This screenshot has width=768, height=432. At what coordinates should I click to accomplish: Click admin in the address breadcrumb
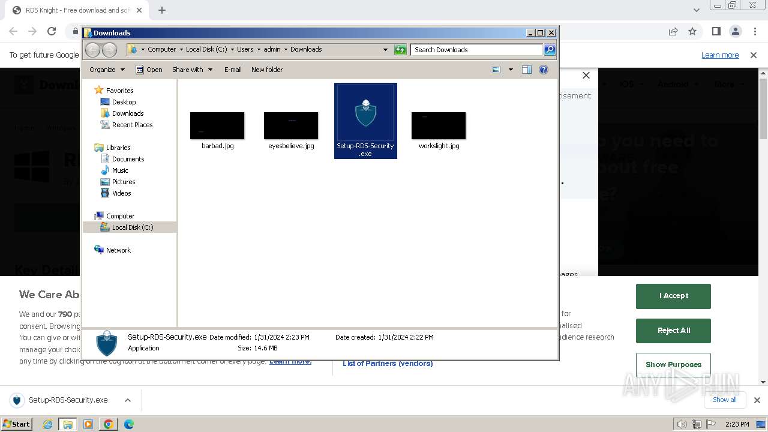pyautogui.click(x=272, y=50)
